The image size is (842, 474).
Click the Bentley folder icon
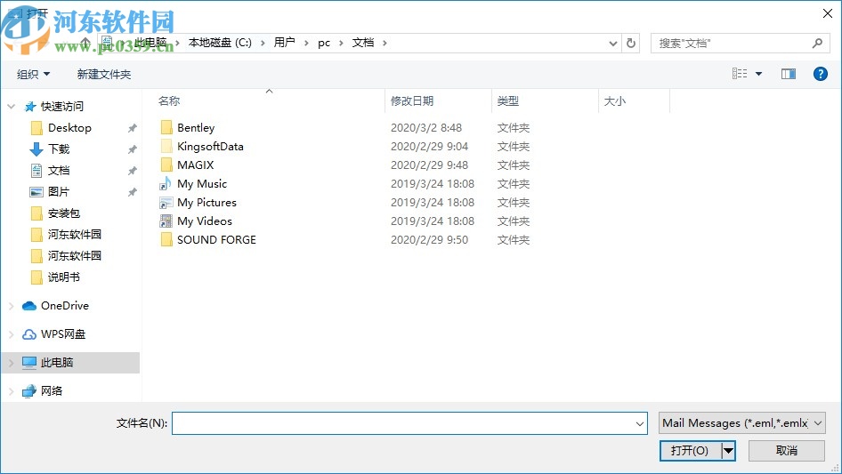(166, 128)
